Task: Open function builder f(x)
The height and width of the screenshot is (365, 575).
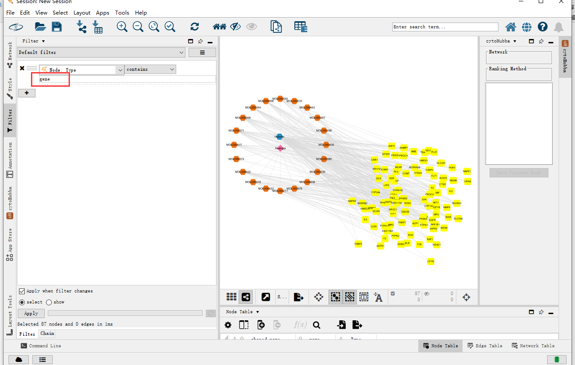Action: pos(300,325)
